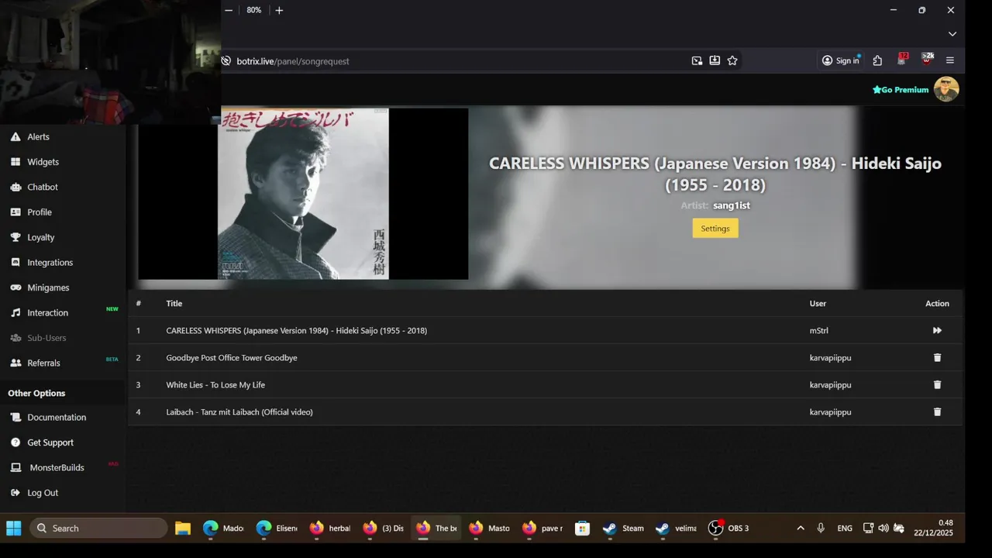Click the botrix.live address bar

pyautogui.click(x=457, y=61)
